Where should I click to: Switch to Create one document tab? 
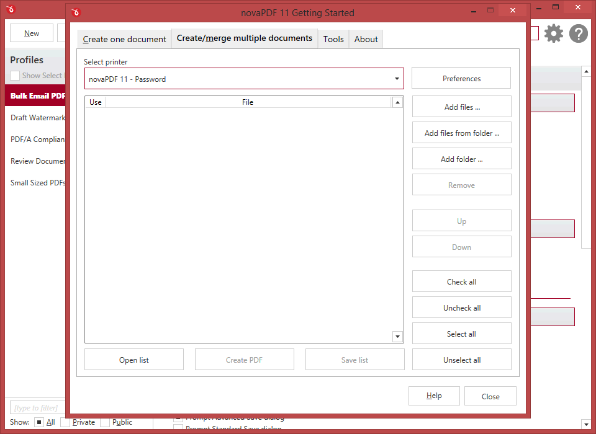pos(124,39)
